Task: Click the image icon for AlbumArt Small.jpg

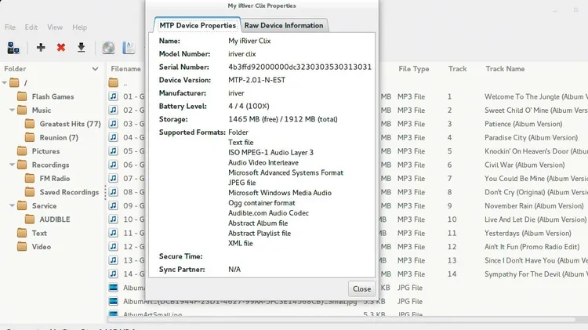Action: 113,314
